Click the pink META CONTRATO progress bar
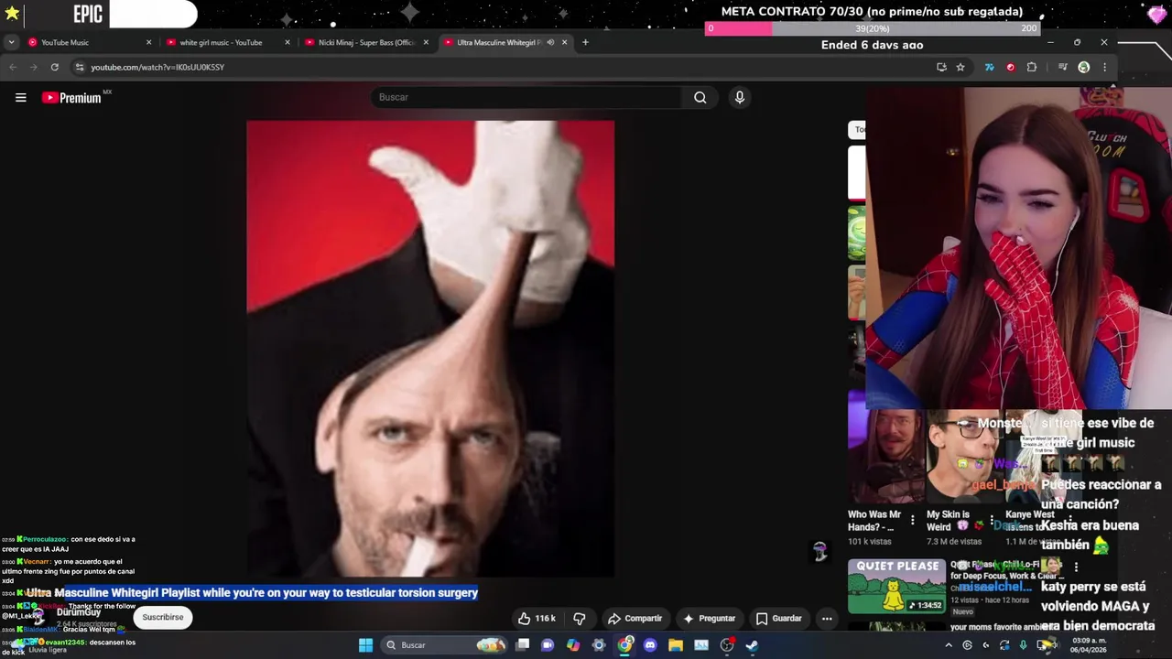 click(x=873, y=28)
